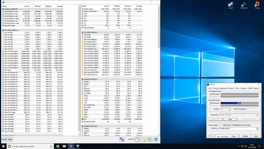Select Physical Memory Used row

[x=33, y=18]
